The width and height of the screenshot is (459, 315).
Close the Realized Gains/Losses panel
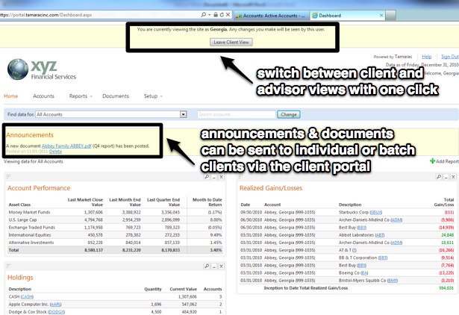click(453, 177)
